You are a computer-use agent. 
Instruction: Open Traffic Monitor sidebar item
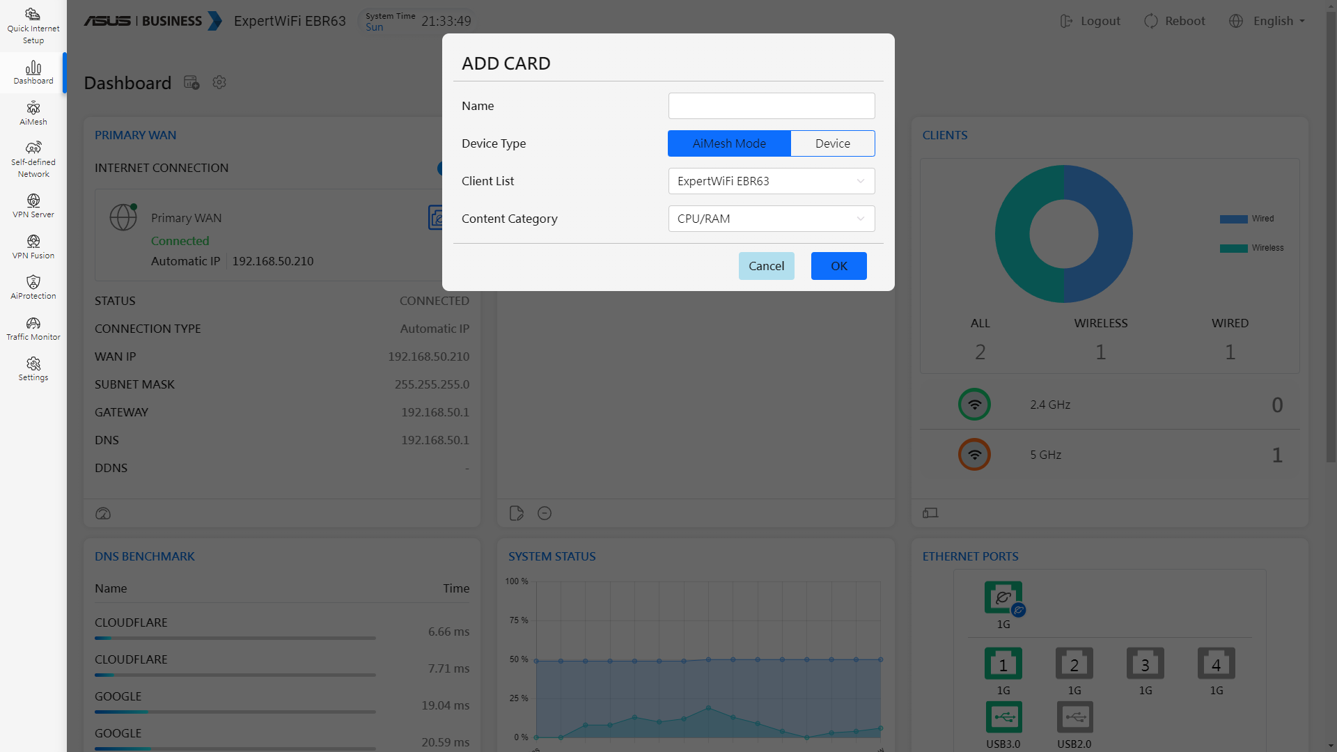(33, 329)
